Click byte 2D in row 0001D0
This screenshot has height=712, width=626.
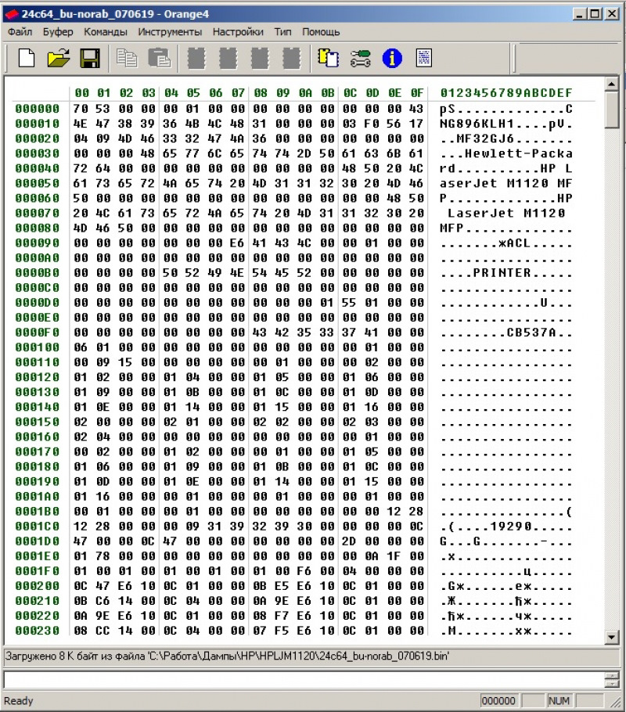pos(349,541)
